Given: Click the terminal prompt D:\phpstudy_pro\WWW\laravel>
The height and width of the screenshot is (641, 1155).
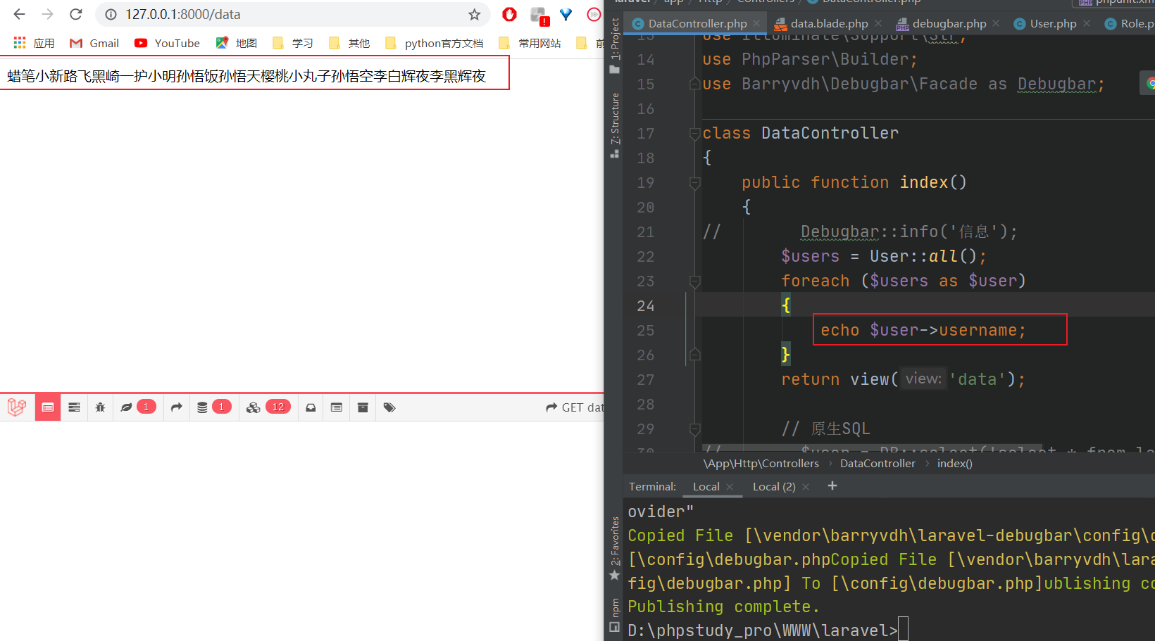Looking at the screenshot, I should click(x=763, y=630).
